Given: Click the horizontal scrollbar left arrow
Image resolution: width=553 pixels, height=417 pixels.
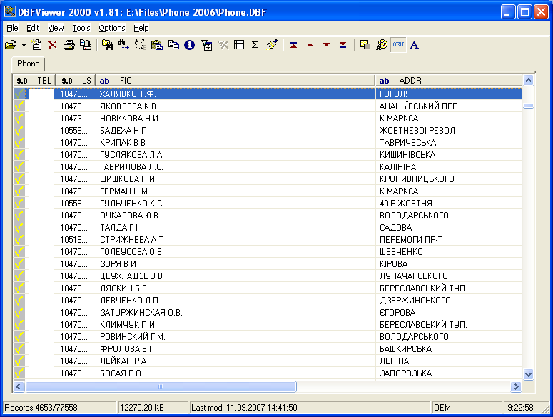Looking at the screenshot, I should pyautogui.click(x=19, y=387).
